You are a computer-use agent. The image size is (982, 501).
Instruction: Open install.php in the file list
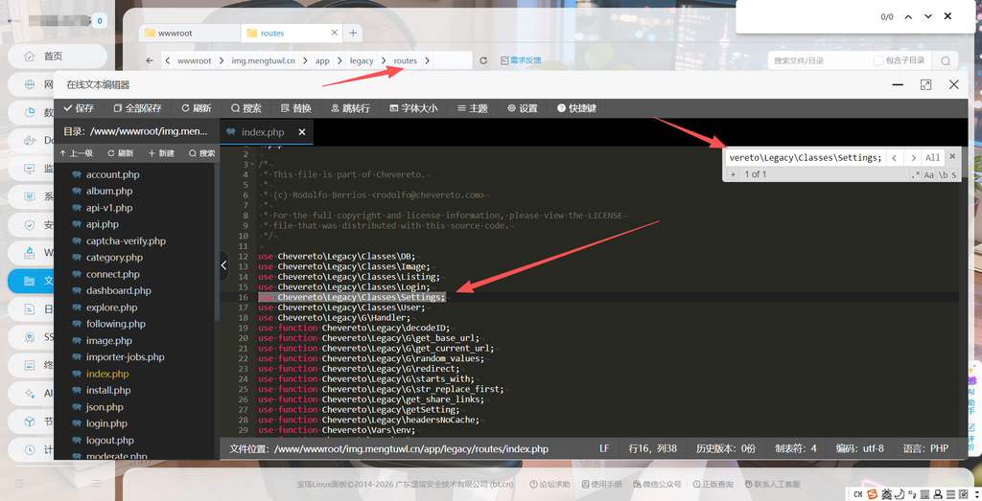click(108, 390)
